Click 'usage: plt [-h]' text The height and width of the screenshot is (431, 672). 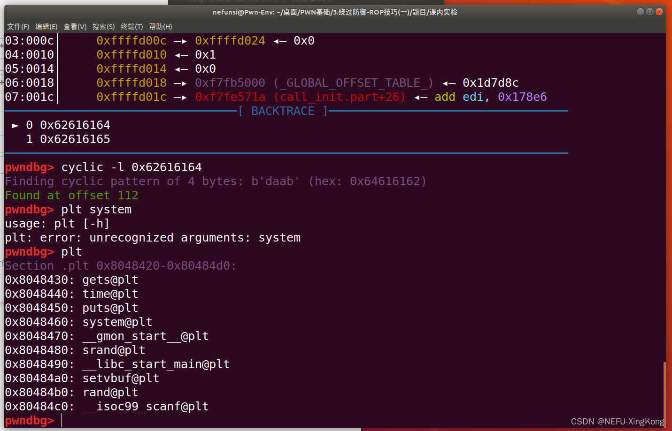coord(57,224)
